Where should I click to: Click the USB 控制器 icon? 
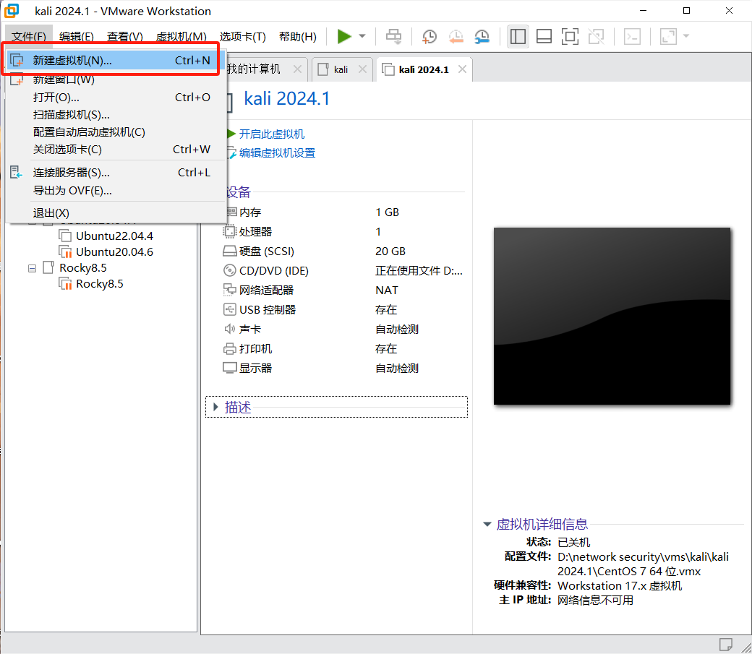[230, 310]
